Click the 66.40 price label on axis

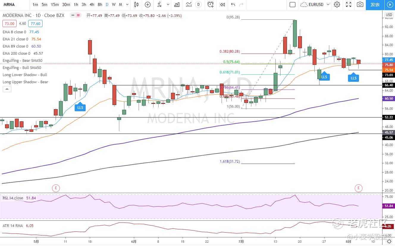389,85
